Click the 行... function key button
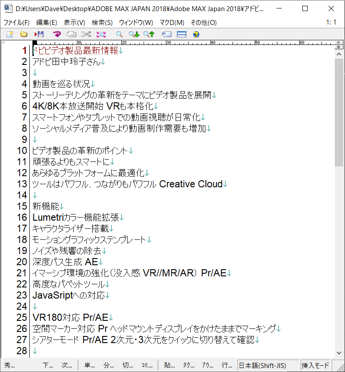Image resolution: width=345 pixels, height=372 pixels. (227, 365)
